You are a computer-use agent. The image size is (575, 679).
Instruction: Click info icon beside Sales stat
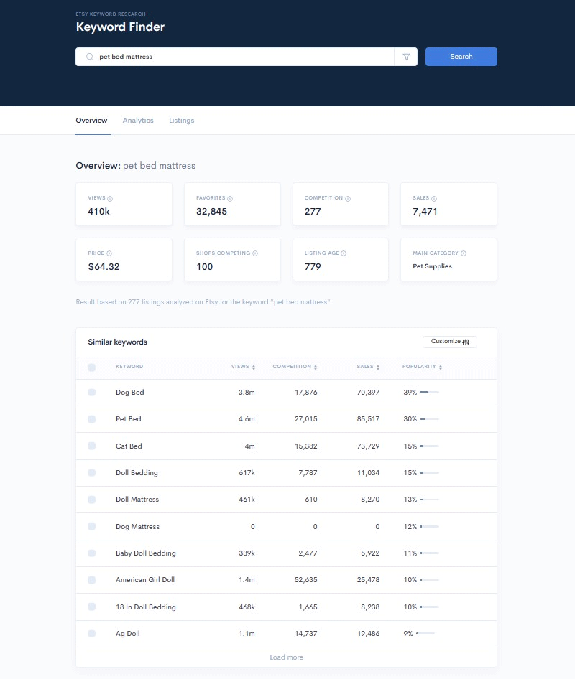[x=434, y=198]
